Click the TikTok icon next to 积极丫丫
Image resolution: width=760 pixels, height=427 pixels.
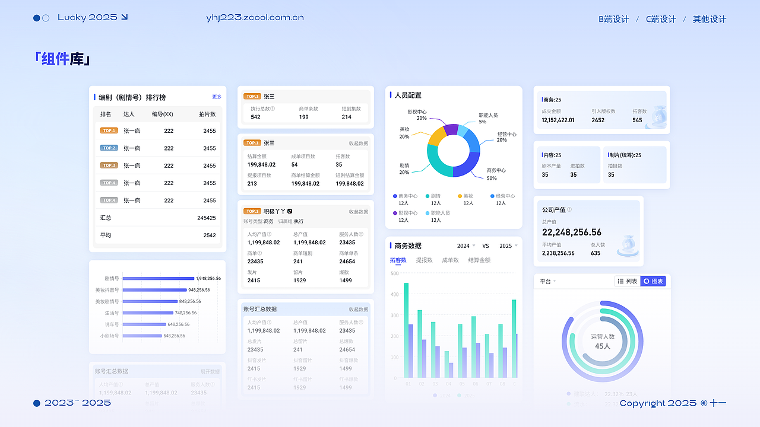(289, 211)
